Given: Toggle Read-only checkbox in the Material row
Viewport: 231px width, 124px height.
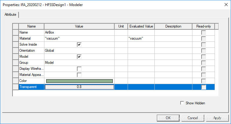Looking at the screenshot, I should tap(203, 38).
